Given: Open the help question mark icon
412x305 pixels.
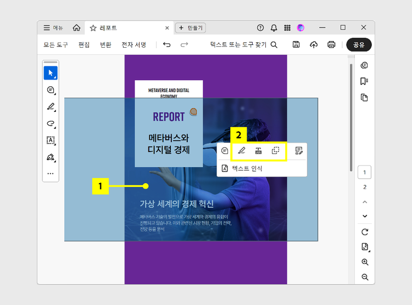Looking at the screenshot, I should coord(260,27).
